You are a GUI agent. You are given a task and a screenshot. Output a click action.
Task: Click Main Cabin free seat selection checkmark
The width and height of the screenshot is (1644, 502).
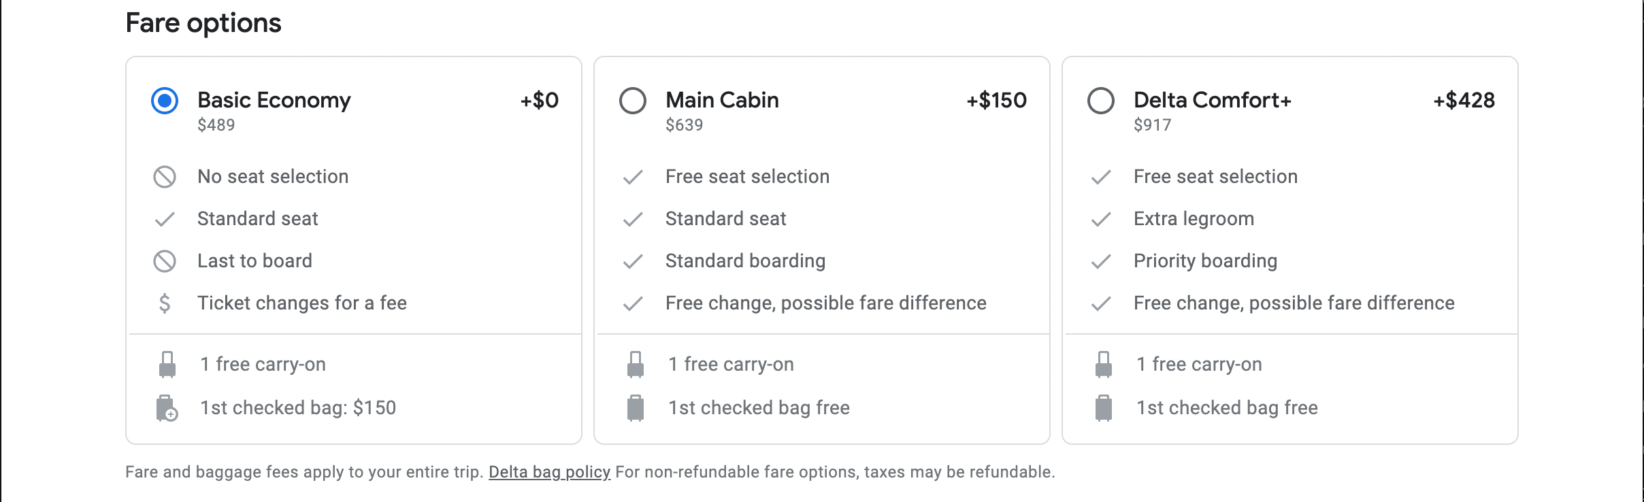pos(633,178)
